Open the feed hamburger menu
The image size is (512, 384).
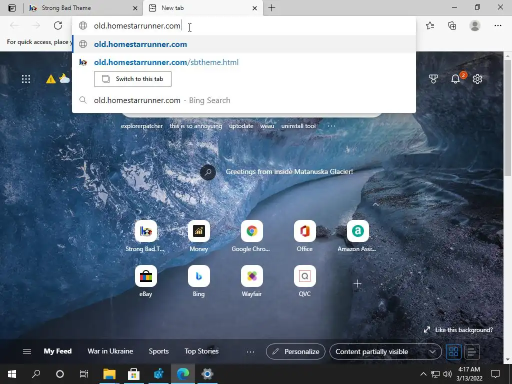pyautogui.click(x=27, y=351)
